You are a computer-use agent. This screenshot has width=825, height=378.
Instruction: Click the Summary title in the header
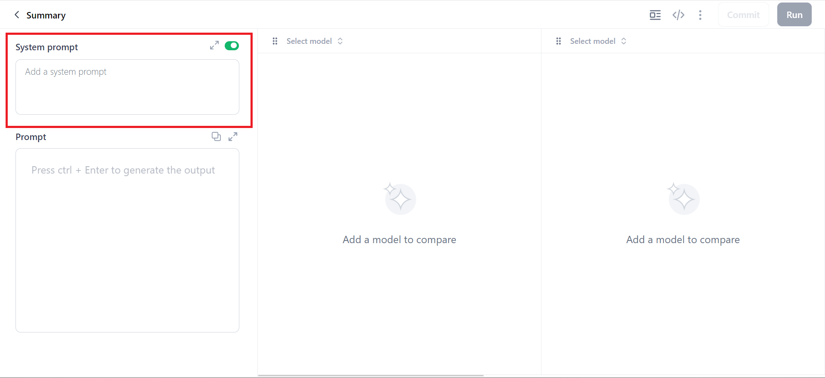tap(46, 15)
